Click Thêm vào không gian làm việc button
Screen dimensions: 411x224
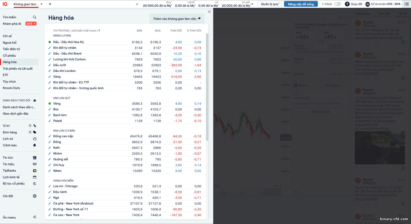coord(177,19)
